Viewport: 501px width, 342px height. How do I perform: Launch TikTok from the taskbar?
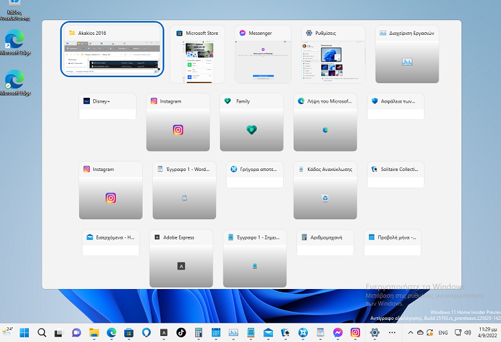(x=181, y=333)
